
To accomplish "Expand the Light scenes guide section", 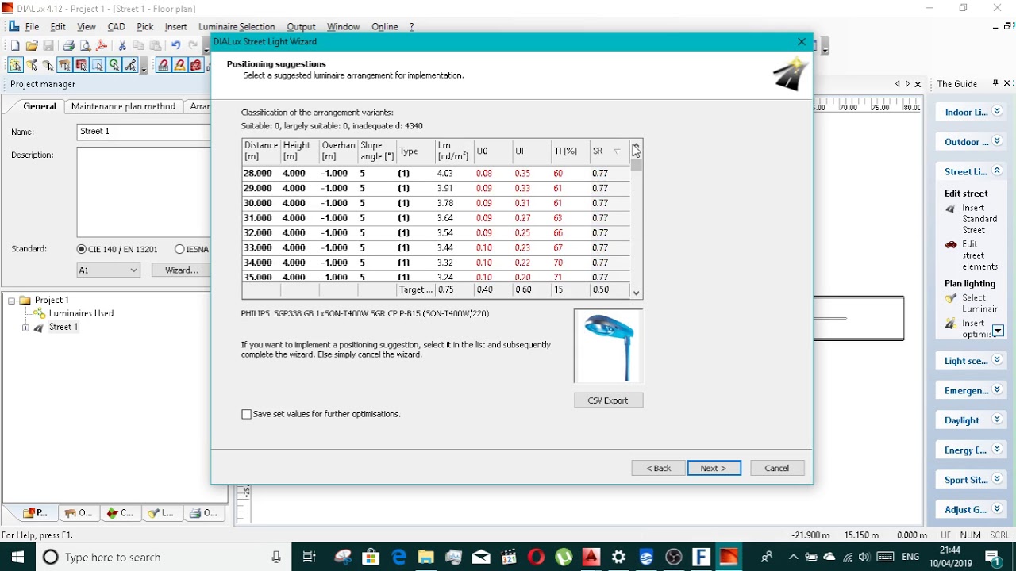I will coord(997,361).
